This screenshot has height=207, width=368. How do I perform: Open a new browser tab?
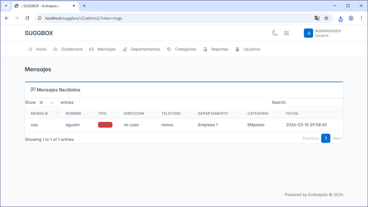(x=84, y=6)
